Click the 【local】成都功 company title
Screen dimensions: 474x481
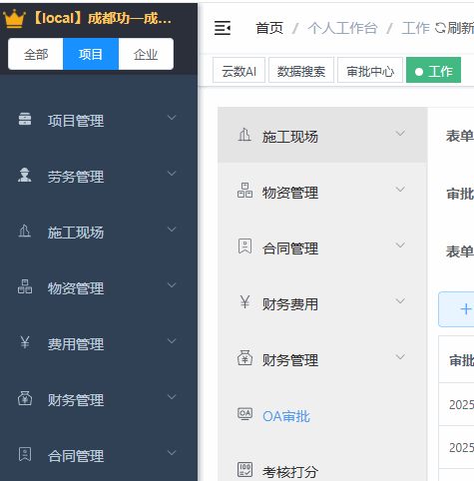pos(102,19)
